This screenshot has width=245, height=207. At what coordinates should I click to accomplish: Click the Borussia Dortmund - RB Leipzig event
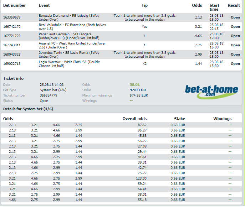pyautogui.click(x=69, y=17)
